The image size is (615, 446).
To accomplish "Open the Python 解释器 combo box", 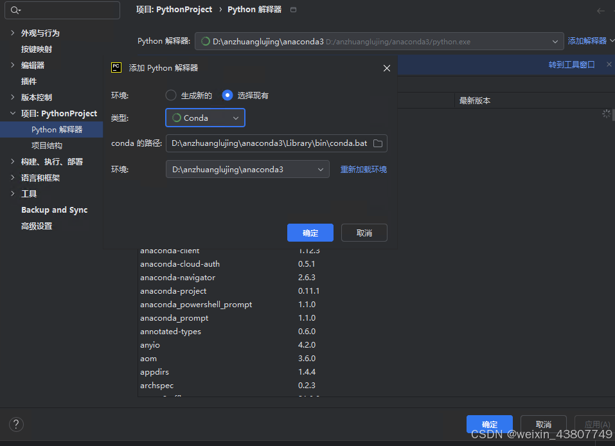I will click(379, 41).
